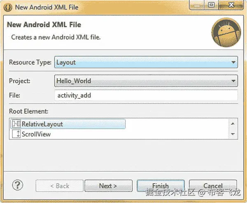This screenshot has width=247, height=203.
Task: Click the help question mark icon
Action: [x=17, y=185]
